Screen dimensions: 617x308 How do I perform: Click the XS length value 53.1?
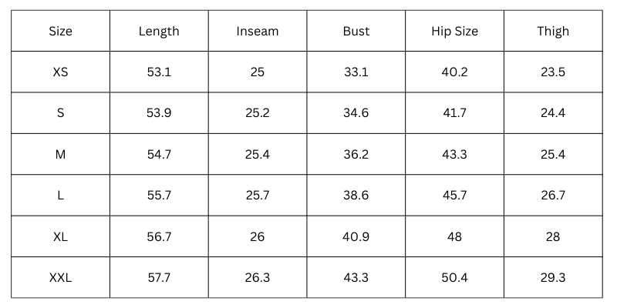pos(159,72)
